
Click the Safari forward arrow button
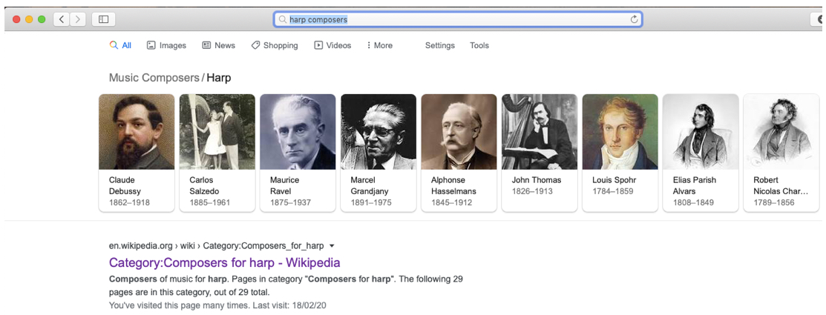click(78, 19)
